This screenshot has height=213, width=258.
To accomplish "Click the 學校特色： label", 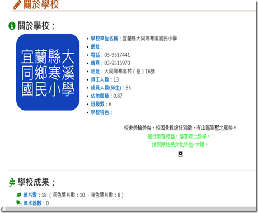I will (101, 112).
